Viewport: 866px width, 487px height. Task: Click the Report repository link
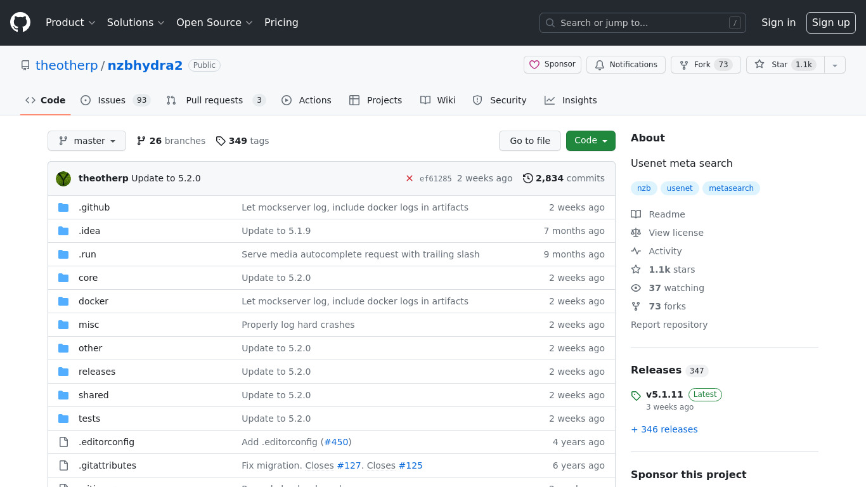[669, 325]
